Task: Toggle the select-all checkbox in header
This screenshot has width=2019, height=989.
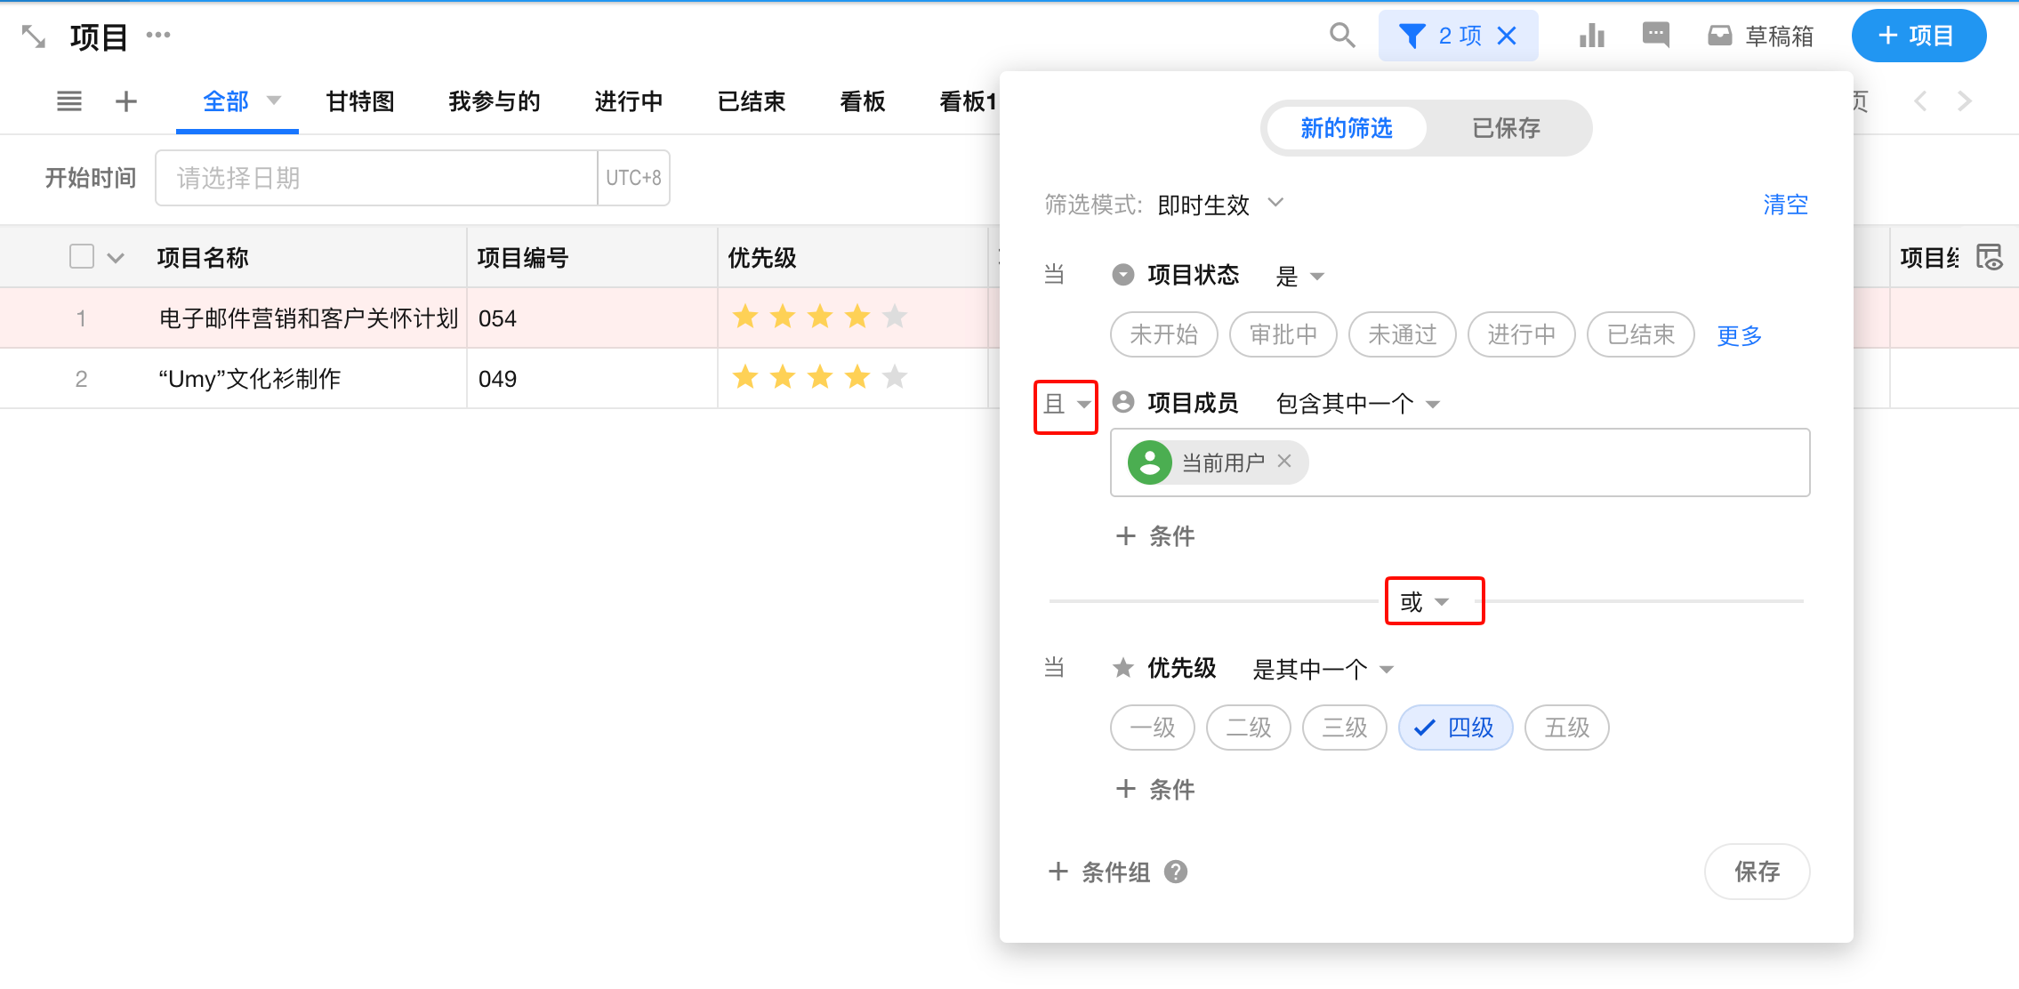Action: click(x=82, y=257)
